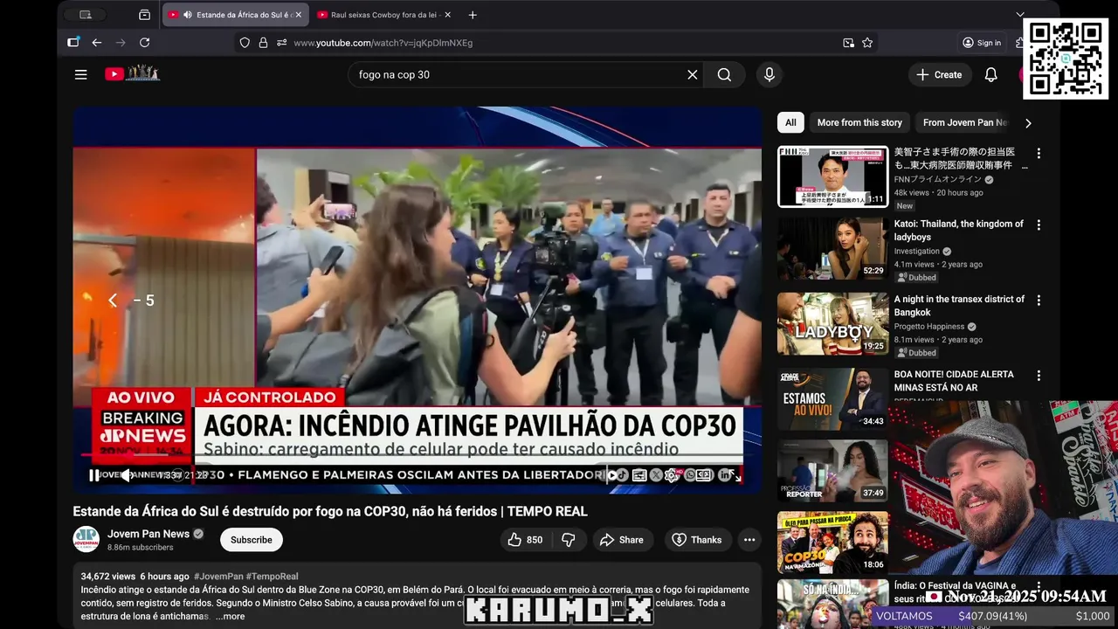View site security padlock info
Screen dimensions: 1118x629
click(263, 42)
